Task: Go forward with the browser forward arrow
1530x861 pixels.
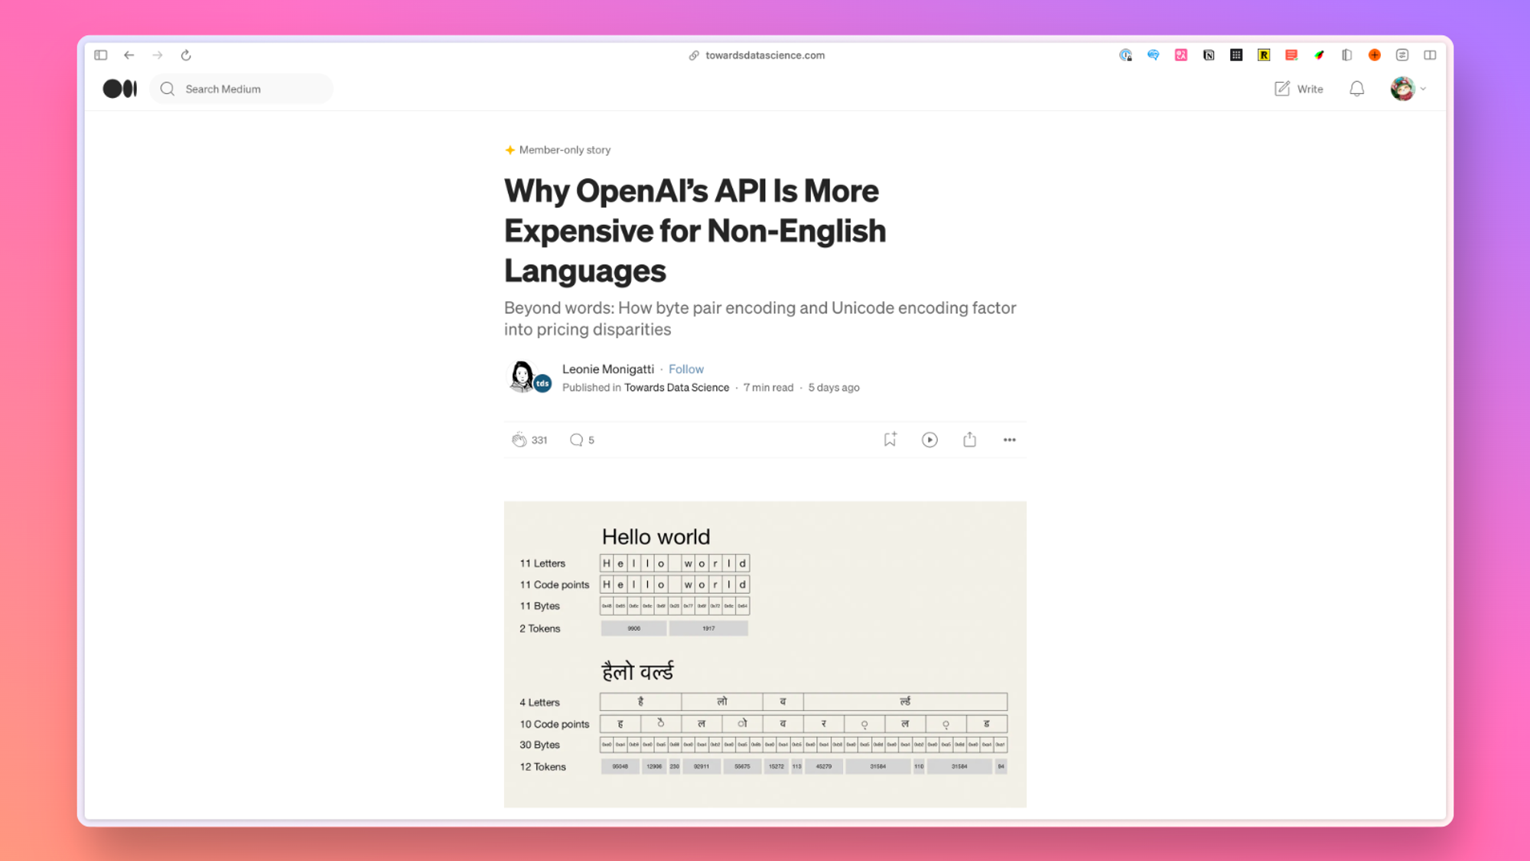Action: coord(158,55)
